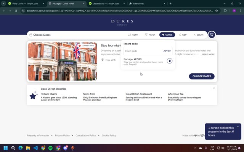Open Cookie Policy link
Viewport: 244px width, 152px height.
tap(109, 136)
